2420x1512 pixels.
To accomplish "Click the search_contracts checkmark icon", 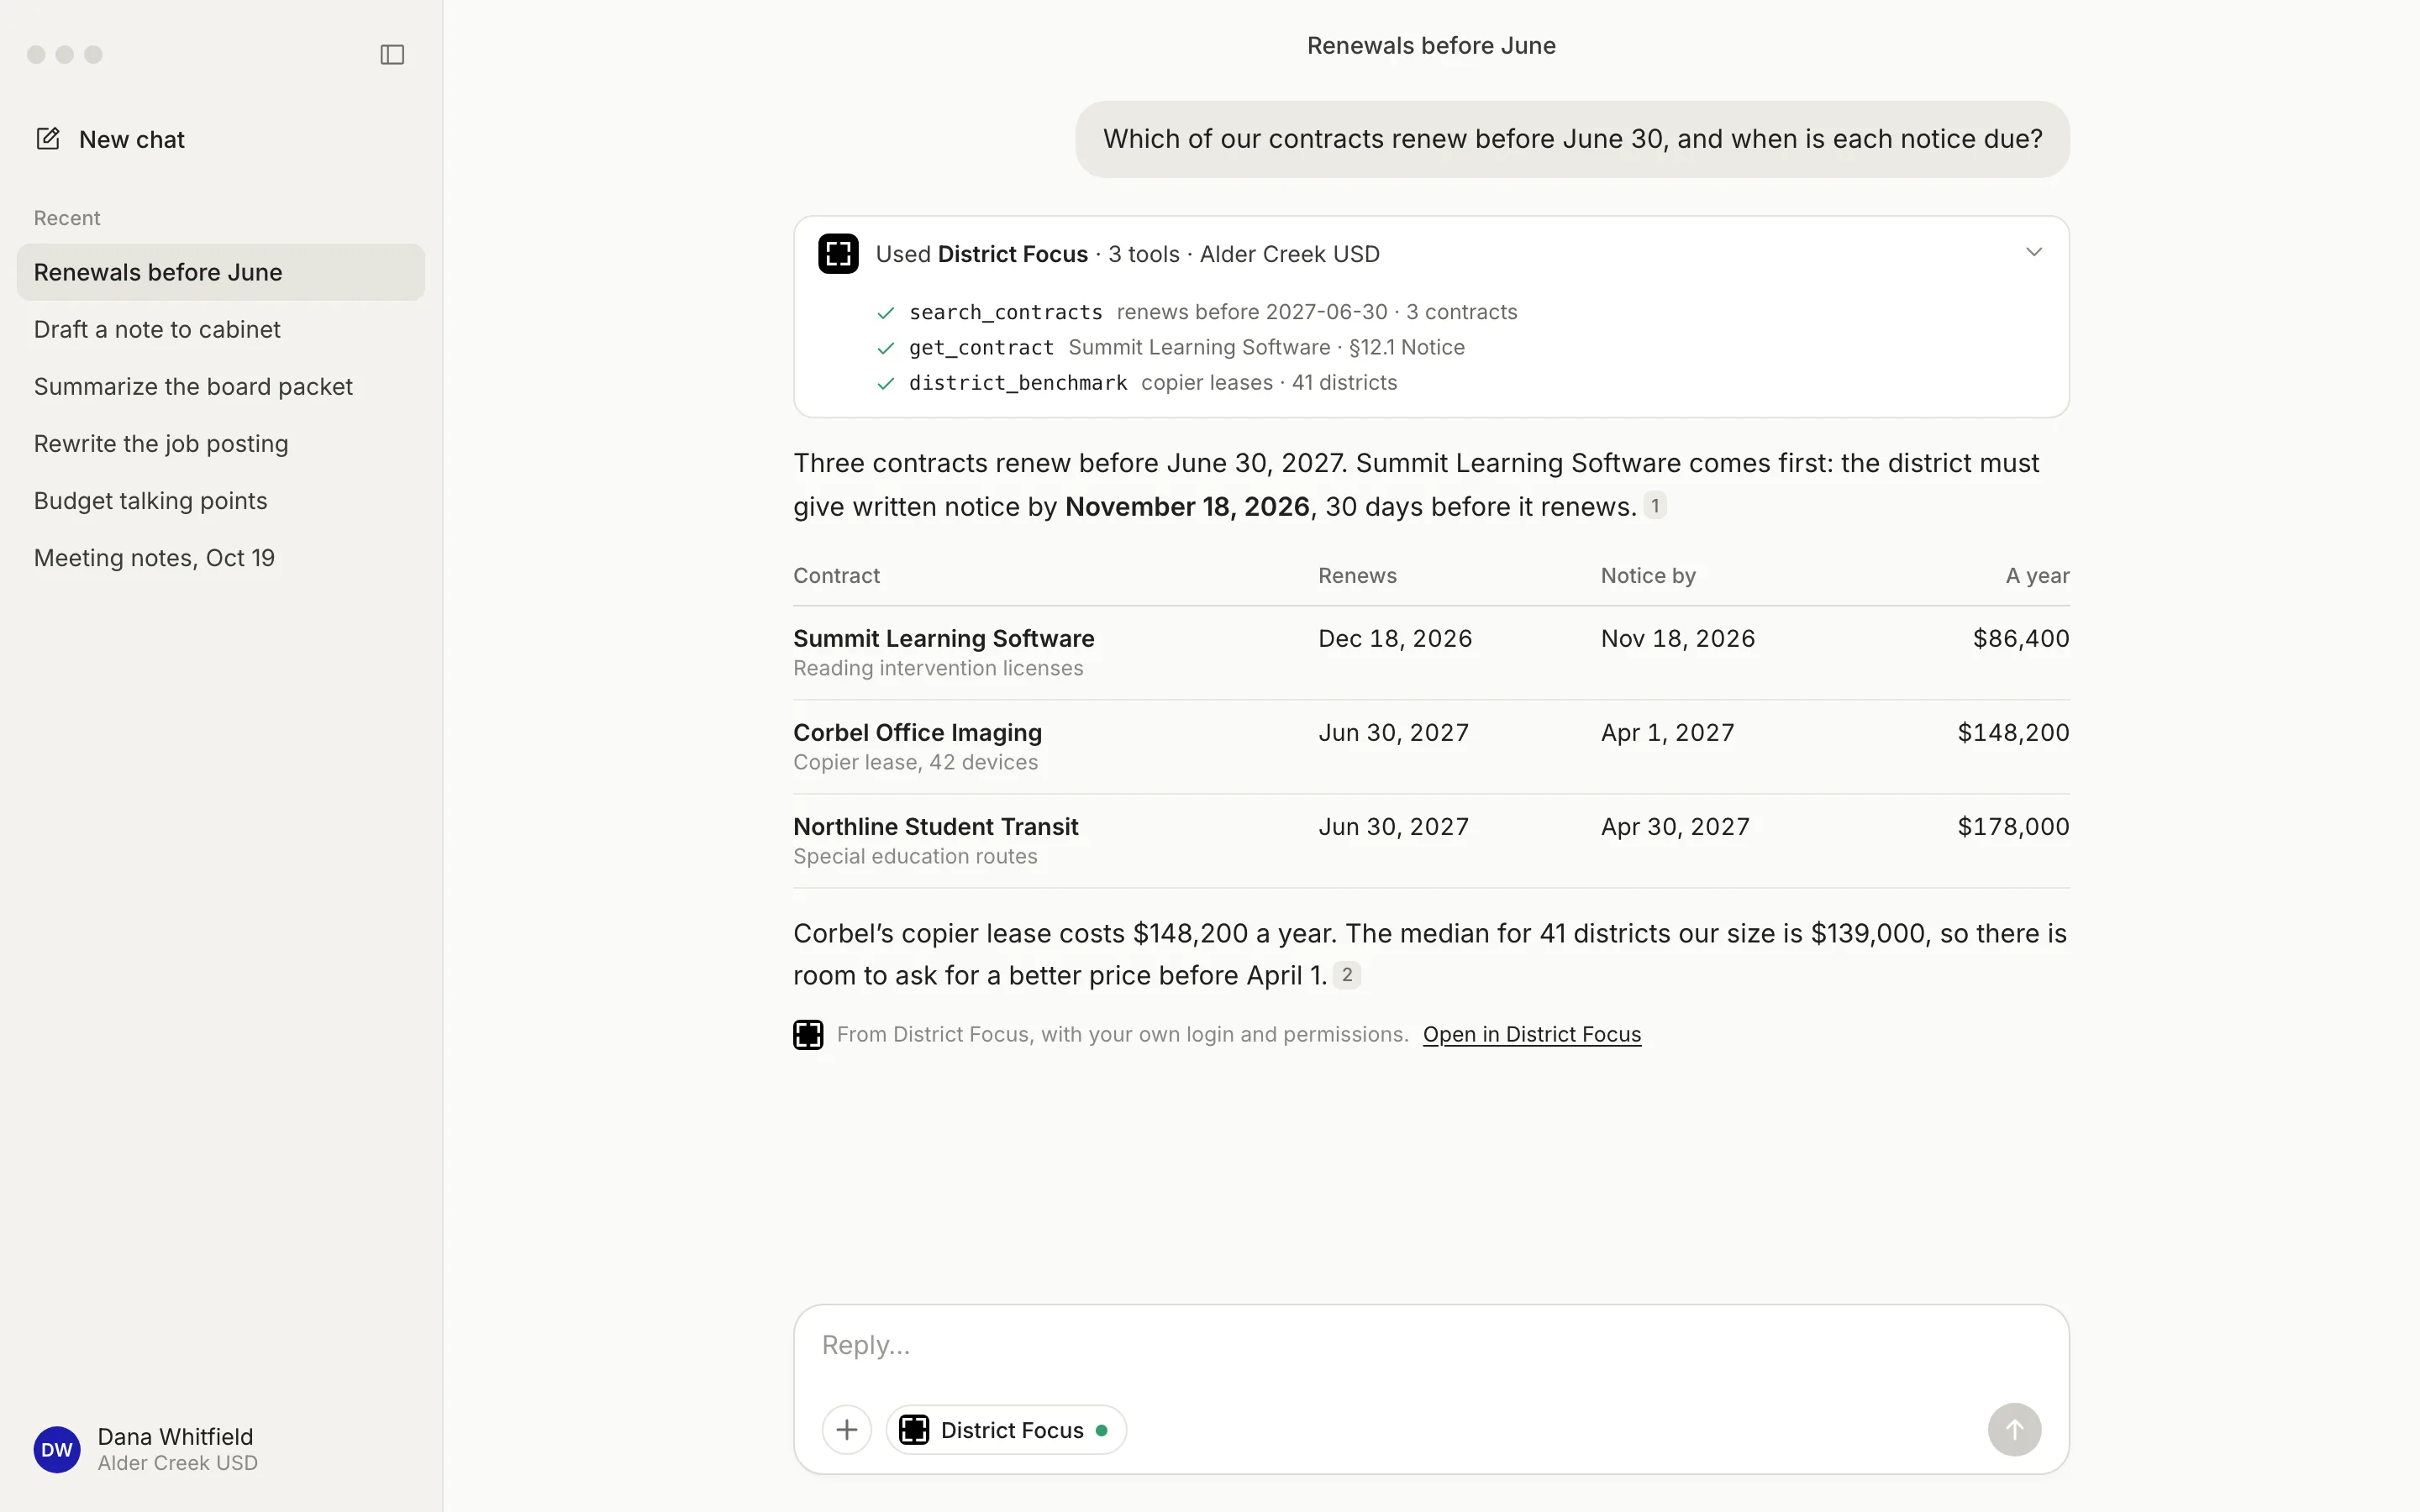I will (885, 313).
